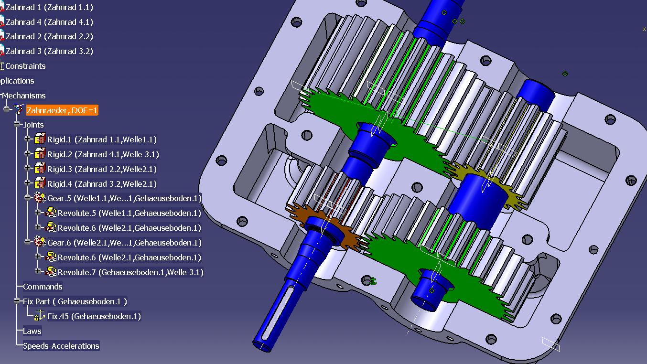Collapse the Gear.5 joint node

[28, 198]
